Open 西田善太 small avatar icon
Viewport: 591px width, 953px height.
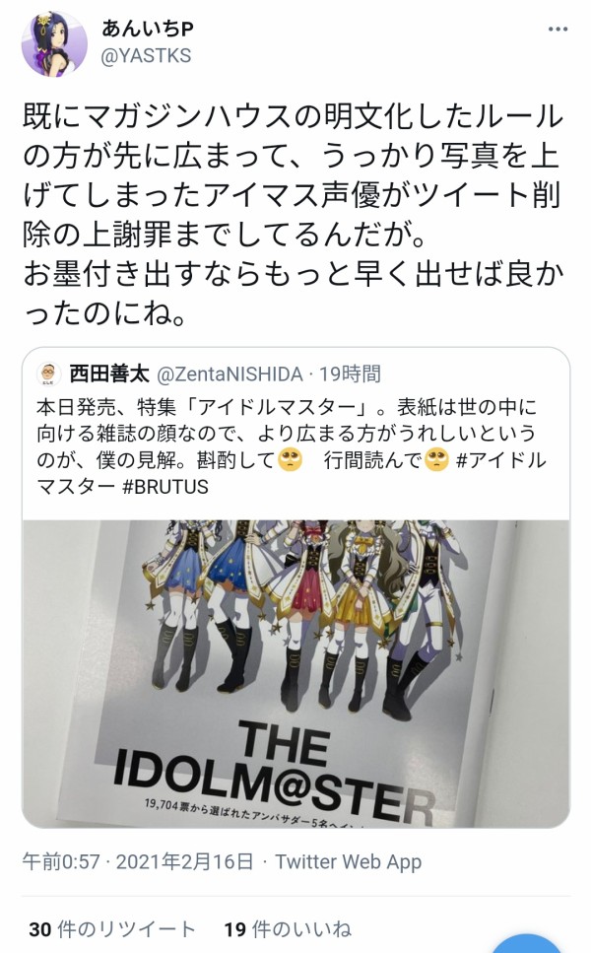tap(48, 374)
